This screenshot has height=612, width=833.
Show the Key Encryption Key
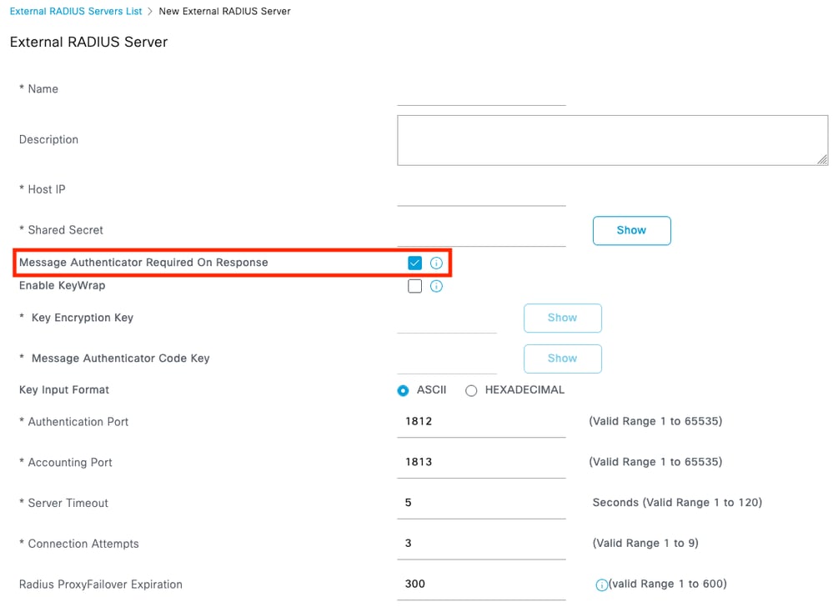562,318
